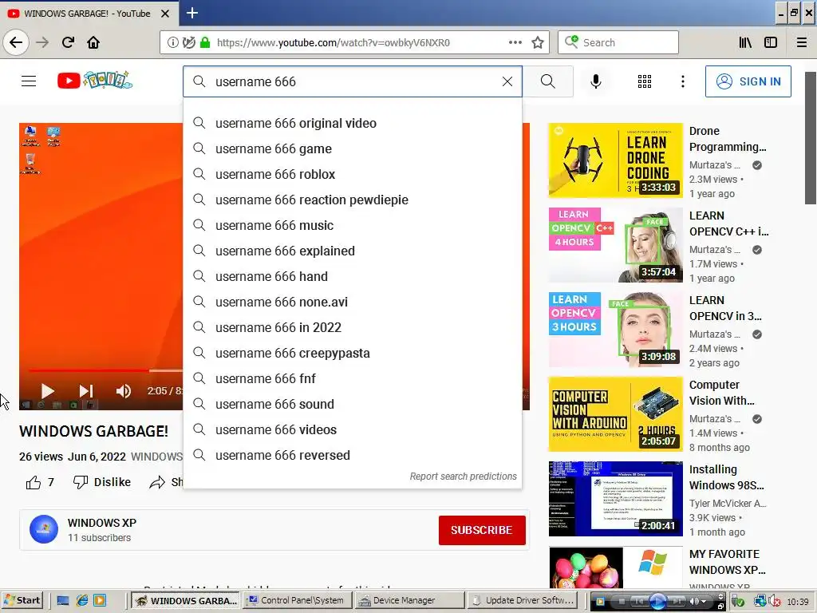Reload the page with refresh icon
Image resolution: width=817 pixels, height=613 pixels.
[68, 42]
